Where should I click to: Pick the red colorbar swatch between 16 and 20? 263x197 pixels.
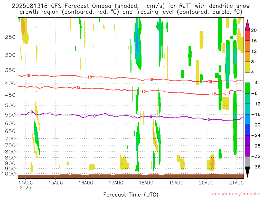[x=247, y=35]
